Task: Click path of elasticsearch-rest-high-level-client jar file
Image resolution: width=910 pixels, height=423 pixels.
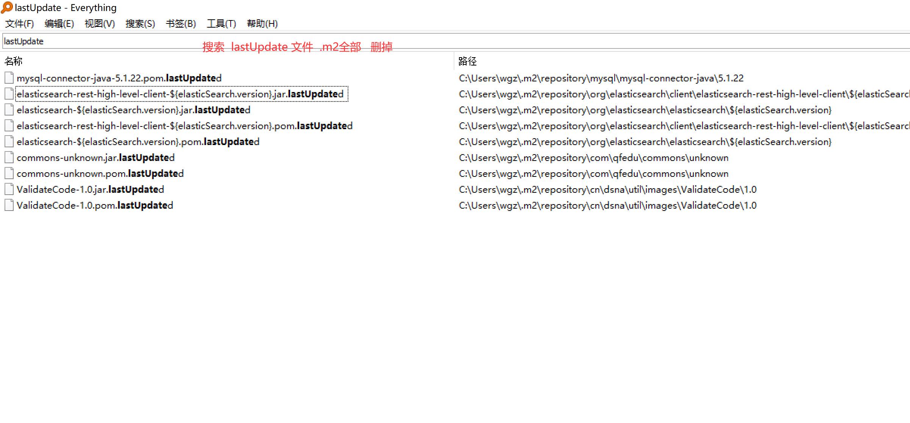Action: coord(684,94)
